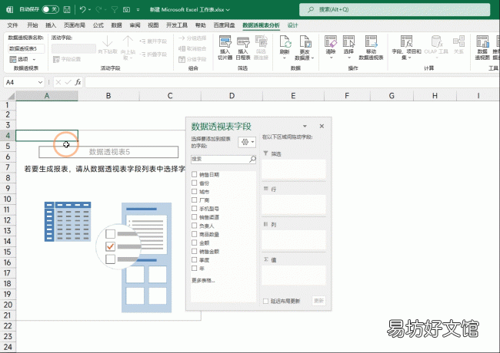
Task: Check the 厂商 field checkbox
Action: coord(194,200)
